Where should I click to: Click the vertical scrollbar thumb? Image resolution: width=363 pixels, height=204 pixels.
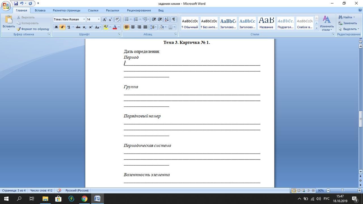[361, 119]
